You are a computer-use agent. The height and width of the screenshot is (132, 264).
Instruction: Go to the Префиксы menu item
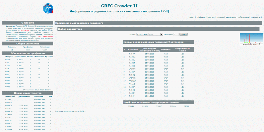(x=201, y=17)
